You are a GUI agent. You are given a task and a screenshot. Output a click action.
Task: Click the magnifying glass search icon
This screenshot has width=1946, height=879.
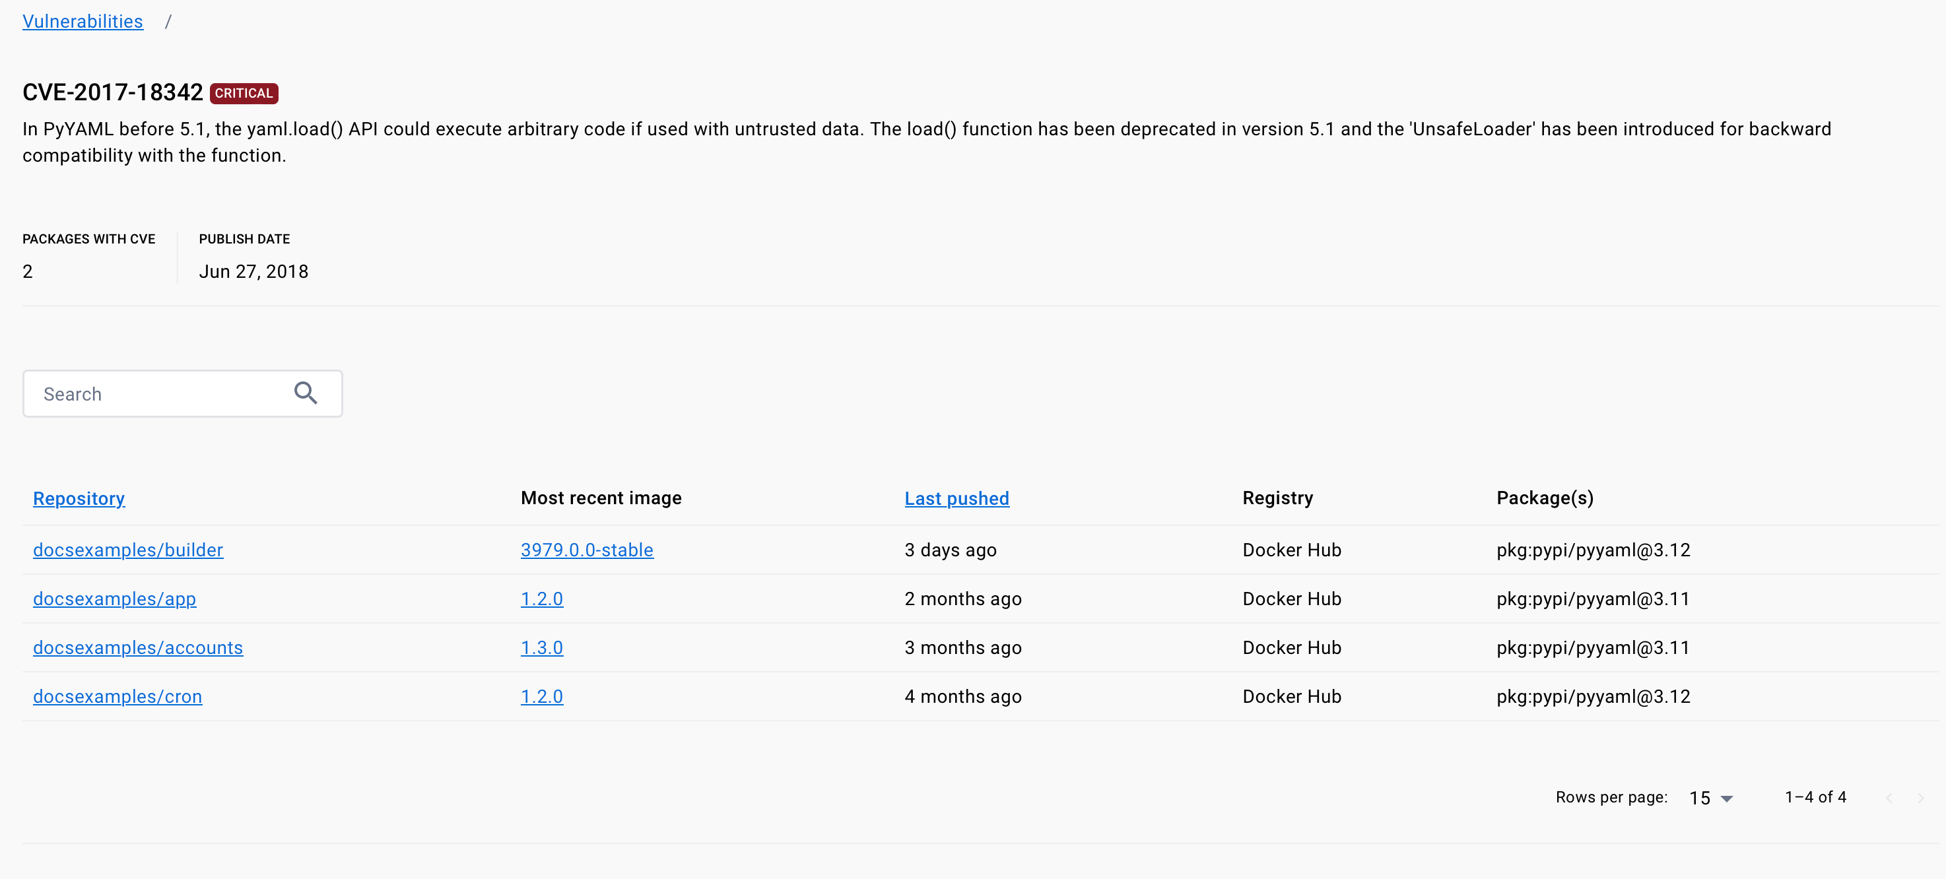point(305,393)
